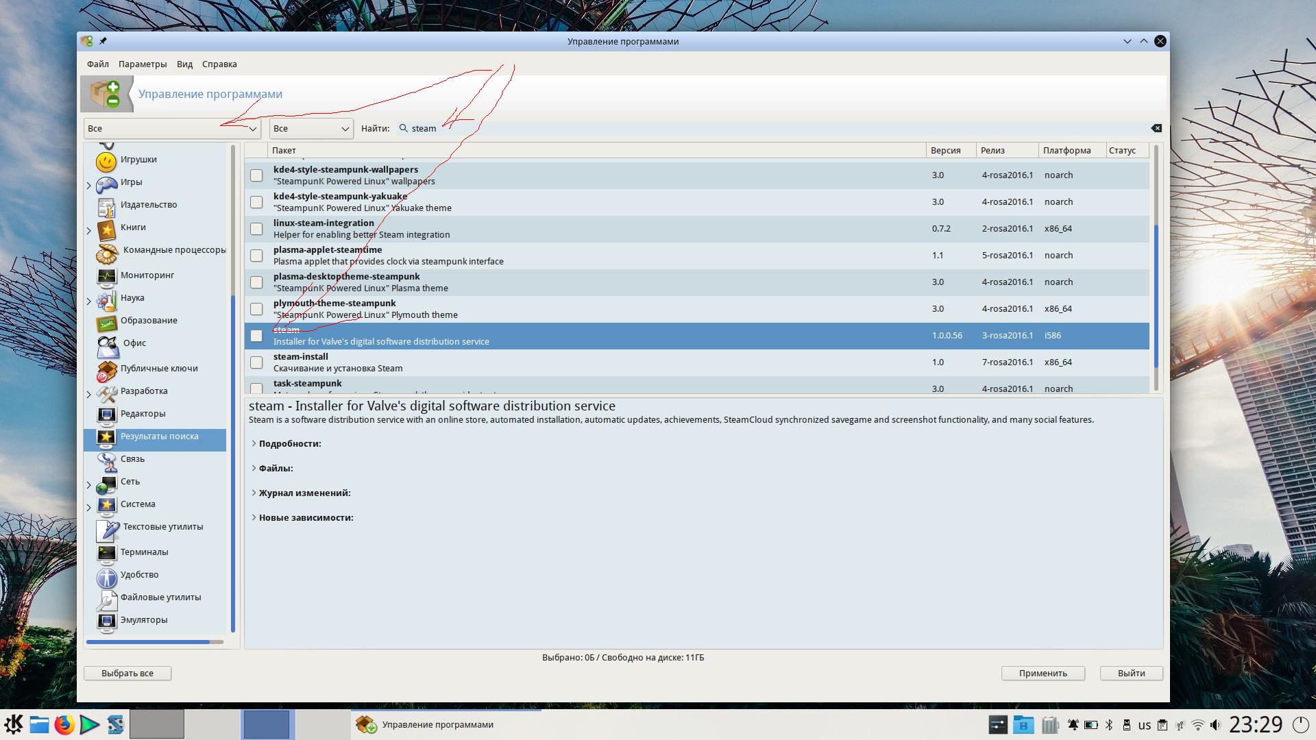
Task: Open the first Все filter dropdown
Action: tap(172, 129)
